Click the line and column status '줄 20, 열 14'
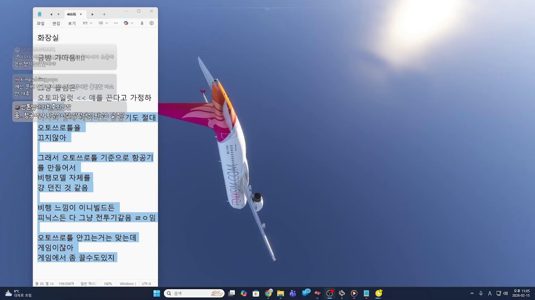535x300 pixels. tap(44, 284)
